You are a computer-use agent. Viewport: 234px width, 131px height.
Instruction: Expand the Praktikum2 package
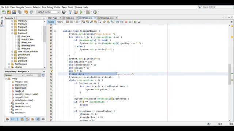coord(12,21)
